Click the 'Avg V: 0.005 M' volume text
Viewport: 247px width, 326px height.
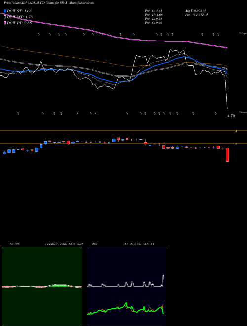point(195,10)
